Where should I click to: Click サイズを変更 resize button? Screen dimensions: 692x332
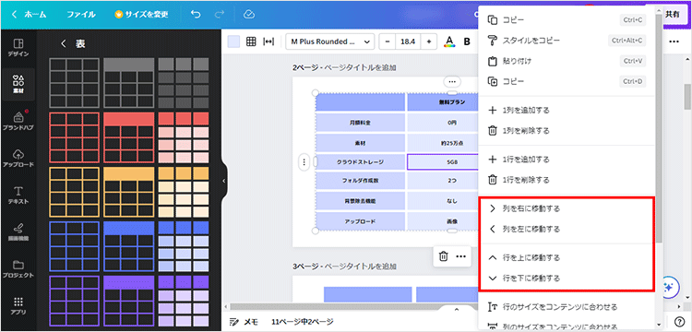tap(142, 15)
